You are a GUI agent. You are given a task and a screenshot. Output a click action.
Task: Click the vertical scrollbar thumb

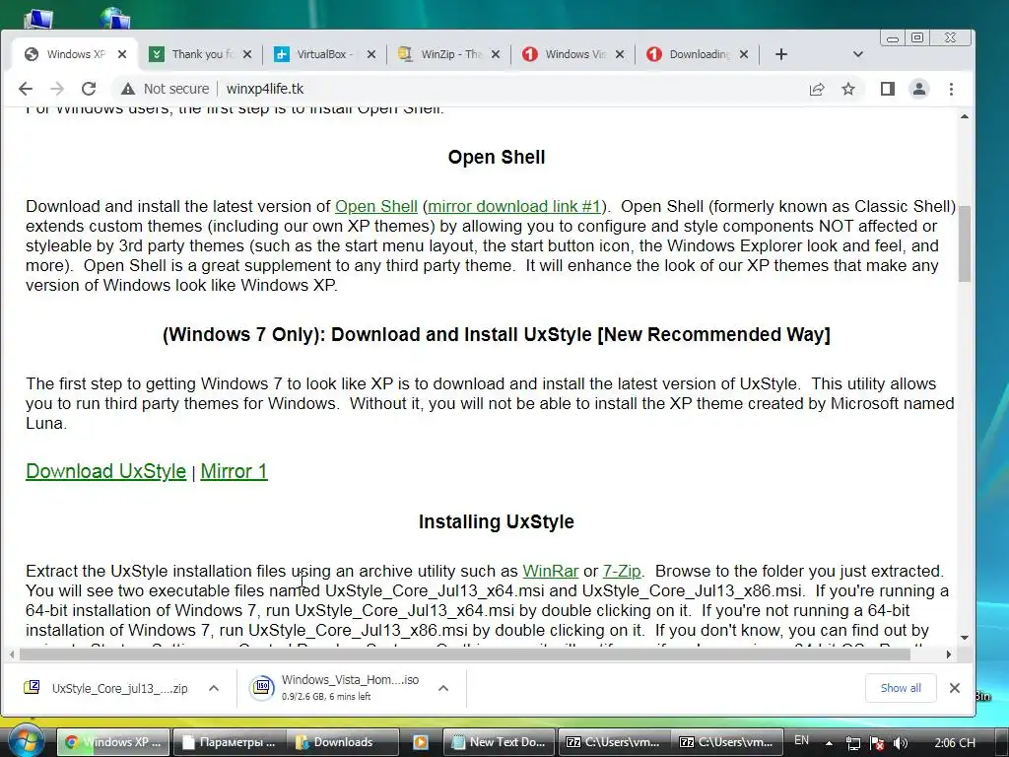pos(964,243)
